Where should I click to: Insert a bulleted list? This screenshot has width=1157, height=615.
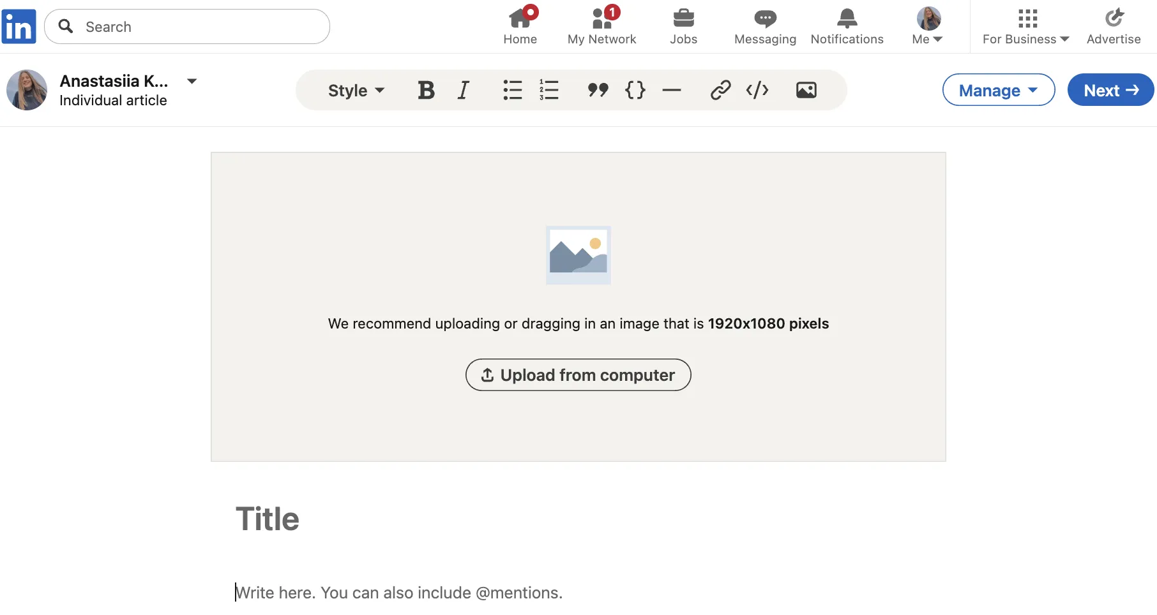[511, 90]
